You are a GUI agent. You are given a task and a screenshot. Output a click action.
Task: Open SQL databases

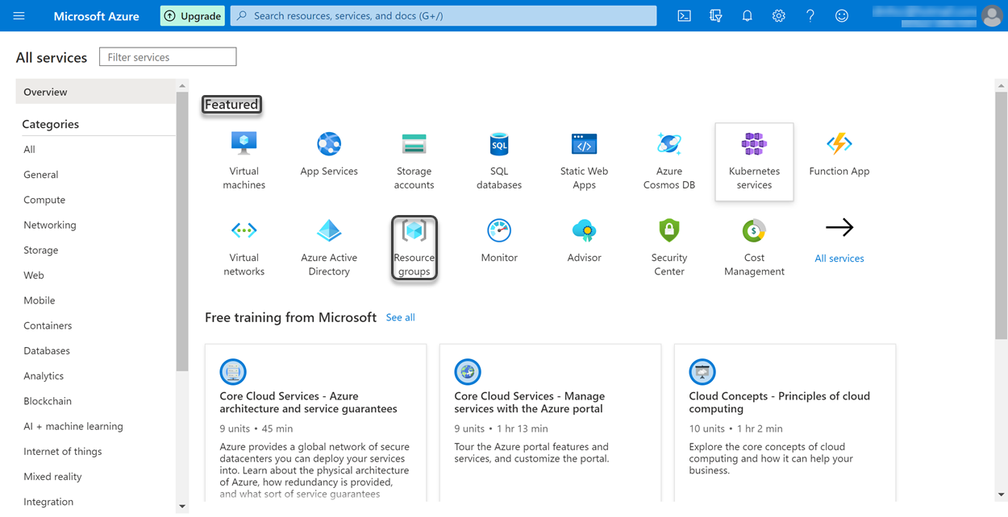click(x=499, y=161)
